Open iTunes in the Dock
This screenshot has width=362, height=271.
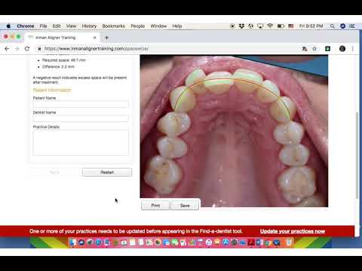(209, 242)
